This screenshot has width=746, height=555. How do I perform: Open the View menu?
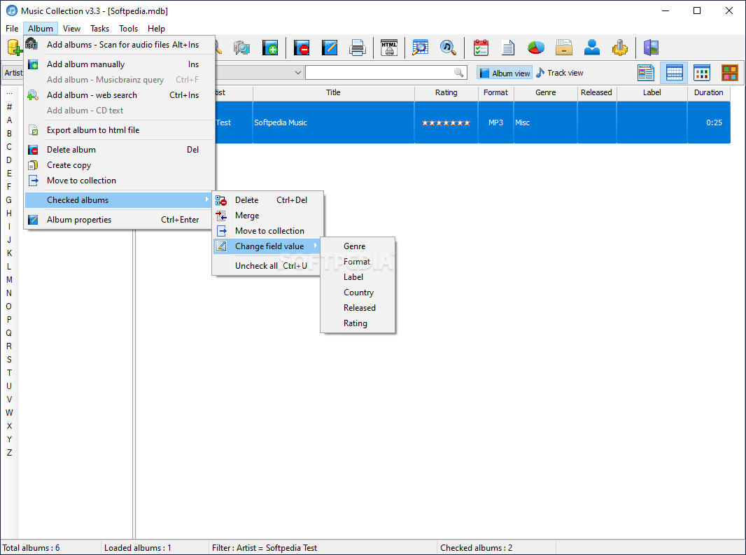coord(71,29)
